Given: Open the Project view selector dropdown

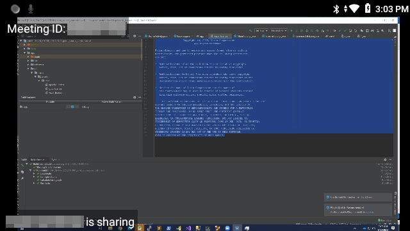Looking at the screenshot, I should (x=28, y=36).
